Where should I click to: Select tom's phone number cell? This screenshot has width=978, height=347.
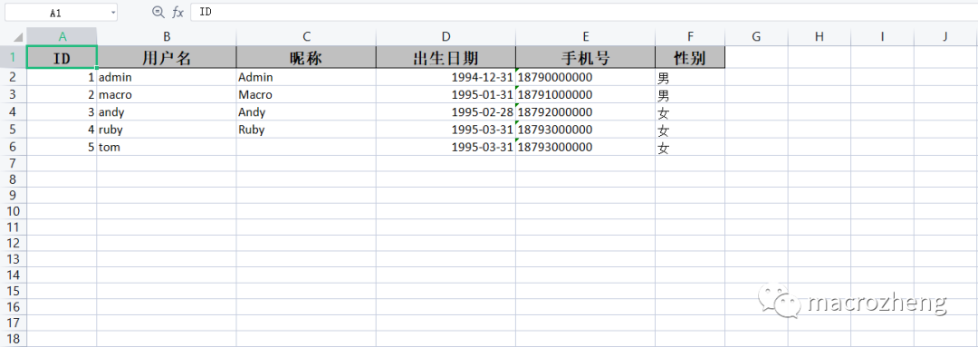pos(586,148)
